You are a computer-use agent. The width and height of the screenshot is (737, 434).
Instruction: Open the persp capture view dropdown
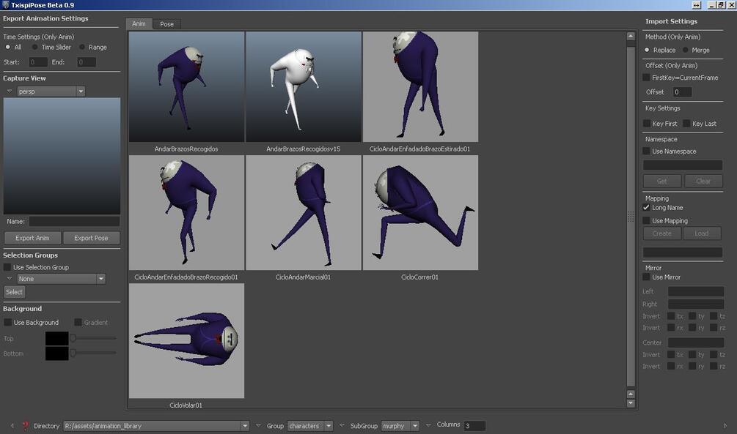[51, 91]
